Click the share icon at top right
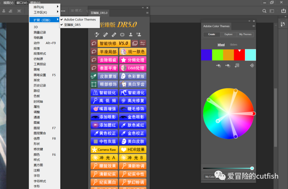288x189 pixels. pyautogui.click(x=283, y=11)
